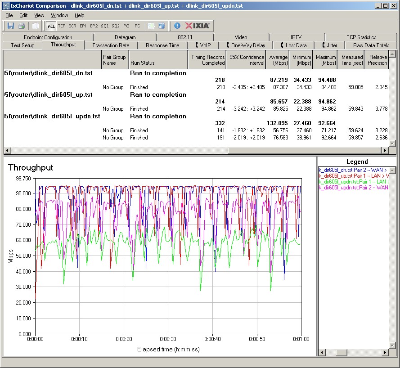400x368 pixels.
Task: Open the Help menu
Action: (79, 15)
